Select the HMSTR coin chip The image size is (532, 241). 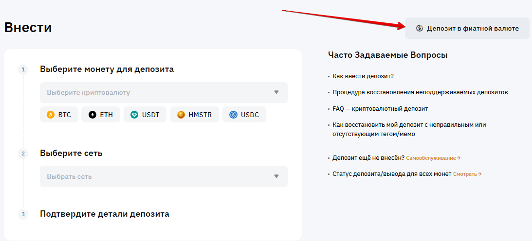tap(194, 115)
